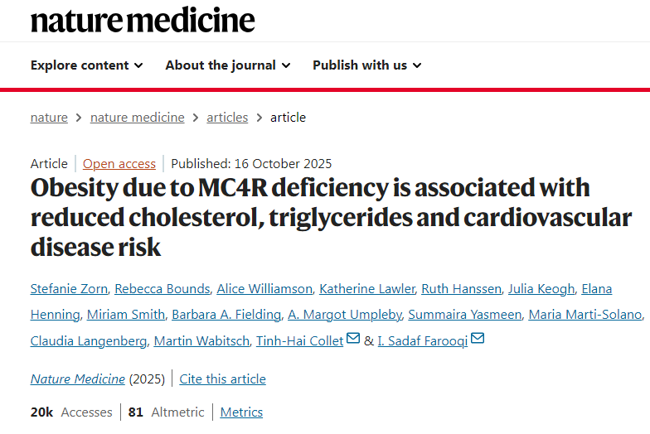The width and height of the screenshot is (650, 434).
Task: Click Cite this article
Action: [222, 379]
